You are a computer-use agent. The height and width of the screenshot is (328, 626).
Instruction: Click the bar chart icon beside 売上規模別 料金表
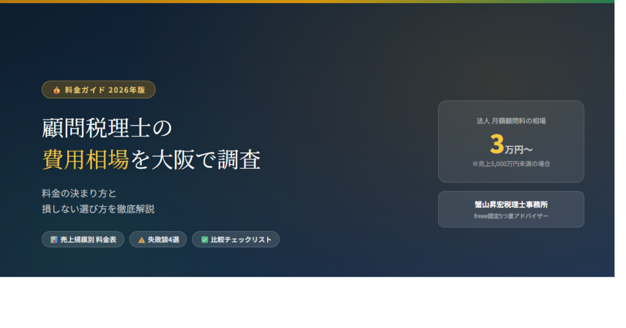click(54, 240)
